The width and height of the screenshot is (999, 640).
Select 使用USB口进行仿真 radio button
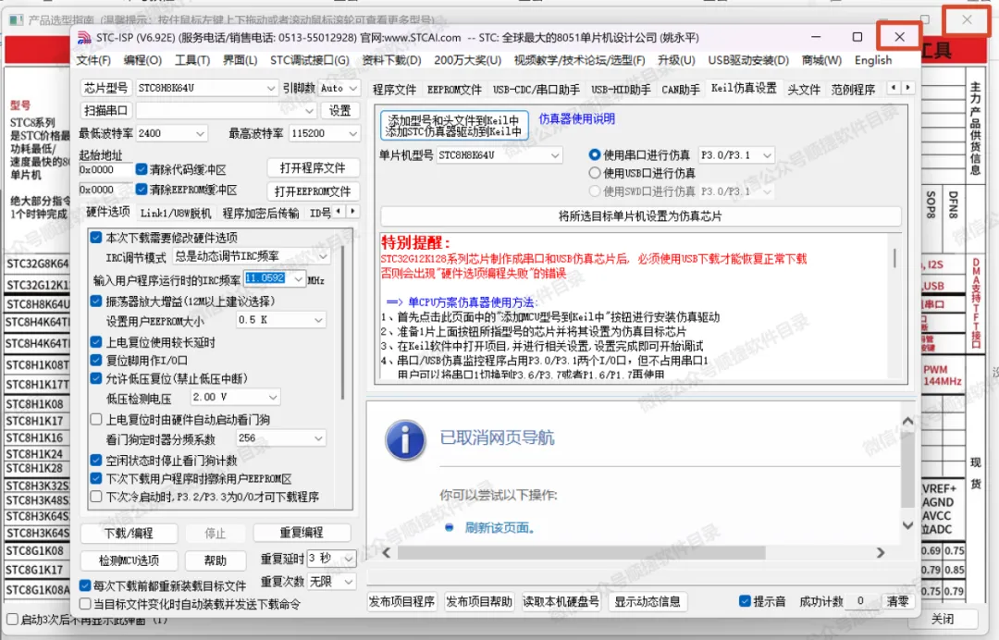tap(595, 173)
